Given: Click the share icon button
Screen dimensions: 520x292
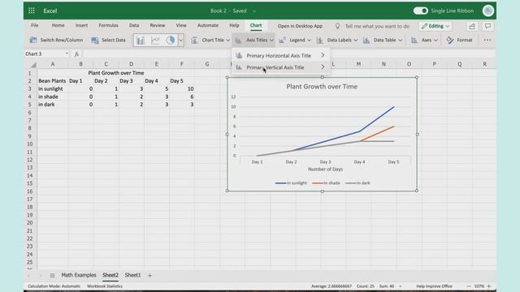Looking at the screenshot, I should (x=472, y=26).
